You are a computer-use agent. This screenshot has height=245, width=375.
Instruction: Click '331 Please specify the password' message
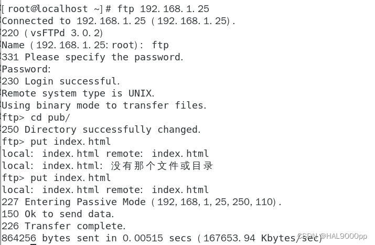pos(93,57)
